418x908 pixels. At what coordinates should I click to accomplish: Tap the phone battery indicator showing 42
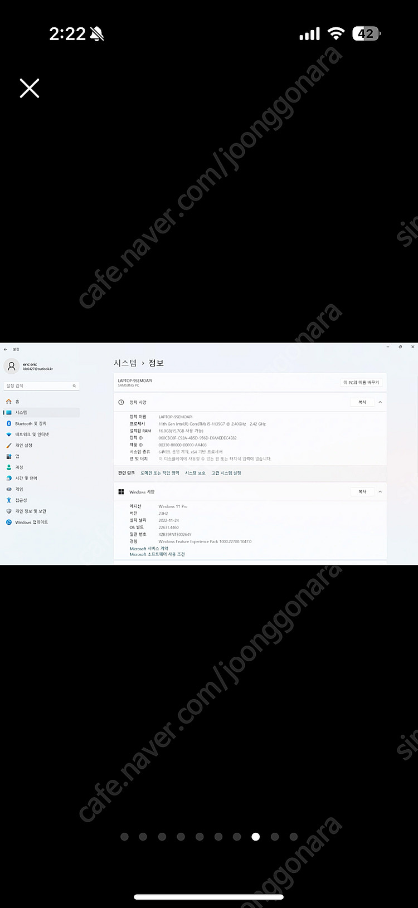coord(366,33)
